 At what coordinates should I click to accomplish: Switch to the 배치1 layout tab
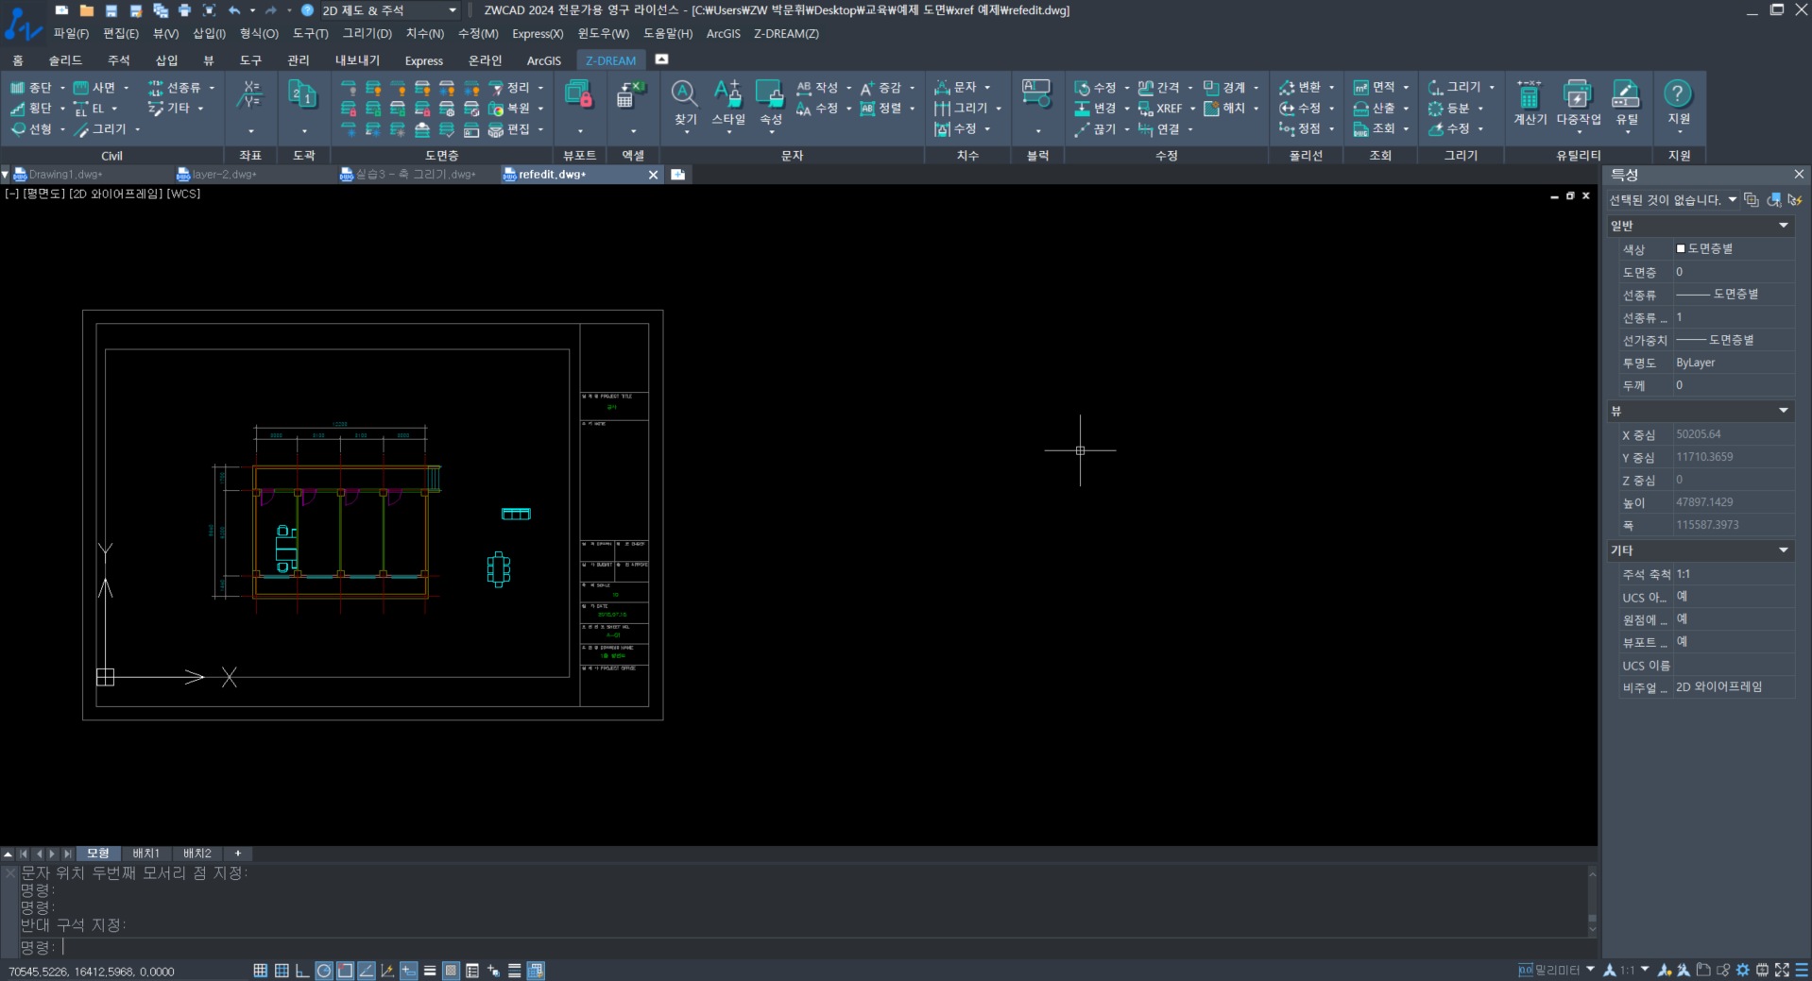pyautogui.click(x=146, y=854)
